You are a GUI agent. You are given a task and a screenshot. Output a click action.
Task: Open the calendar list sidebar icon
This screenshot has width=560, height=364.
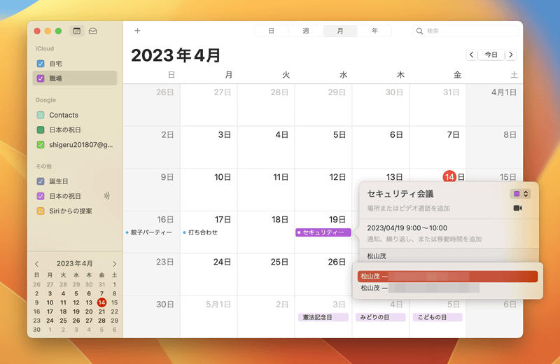pos(77,31)
